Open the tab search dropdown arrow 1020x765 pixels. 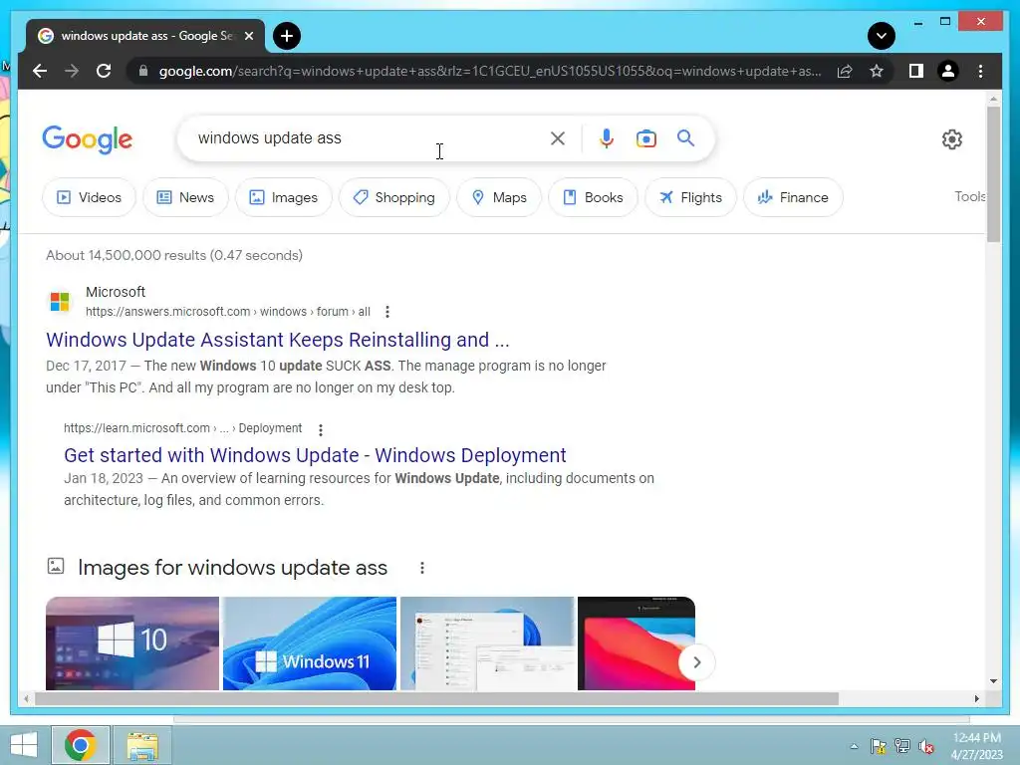pos(881,36)
